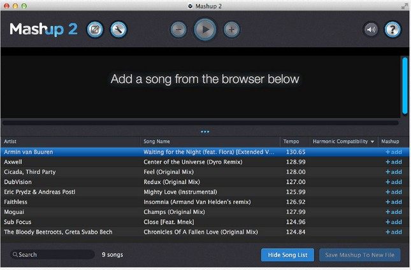Add Cicada, Third Party song to mashup
Image resolution: width=411 pixels, height=270 pixels.
tap(394, 172)
